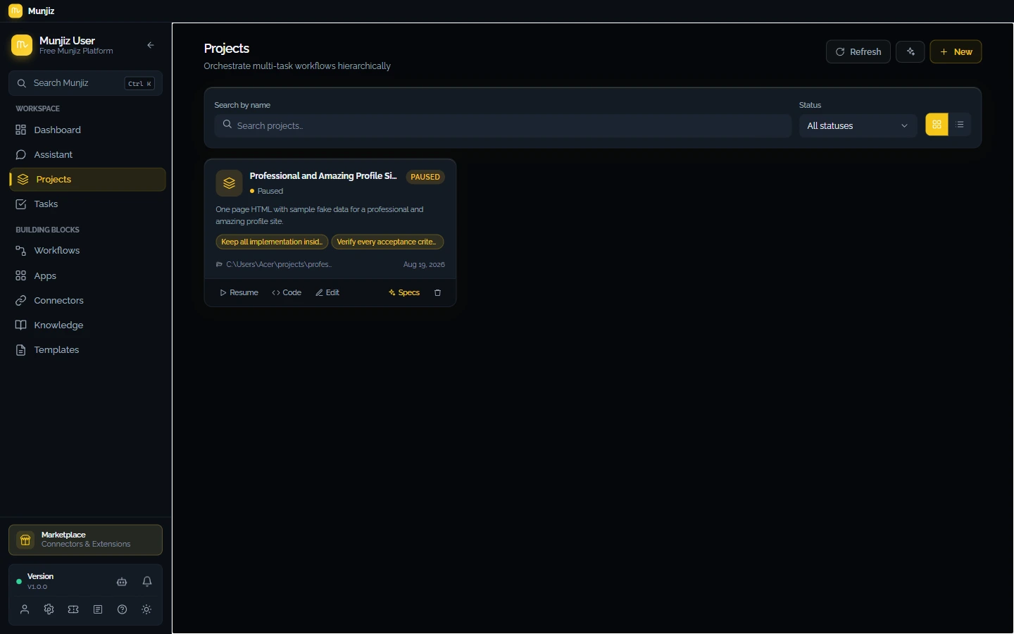
Task: Go to Knowledge in the sidebar
Action: tap(87, 325)
